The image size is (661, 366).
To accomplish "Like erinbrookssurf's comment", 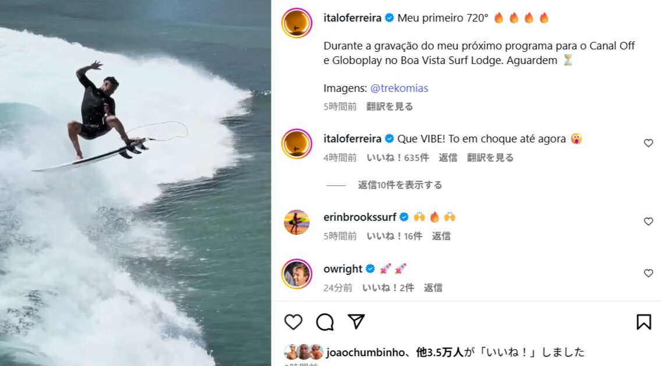I will tap(648, 221).
